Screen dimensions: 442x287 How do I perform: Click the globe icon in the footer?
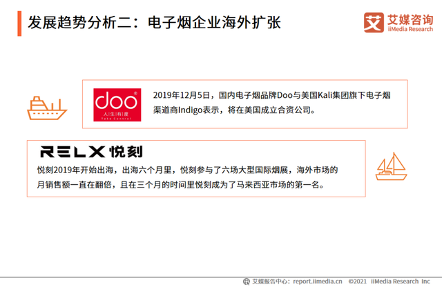click(x=247, y=281)
